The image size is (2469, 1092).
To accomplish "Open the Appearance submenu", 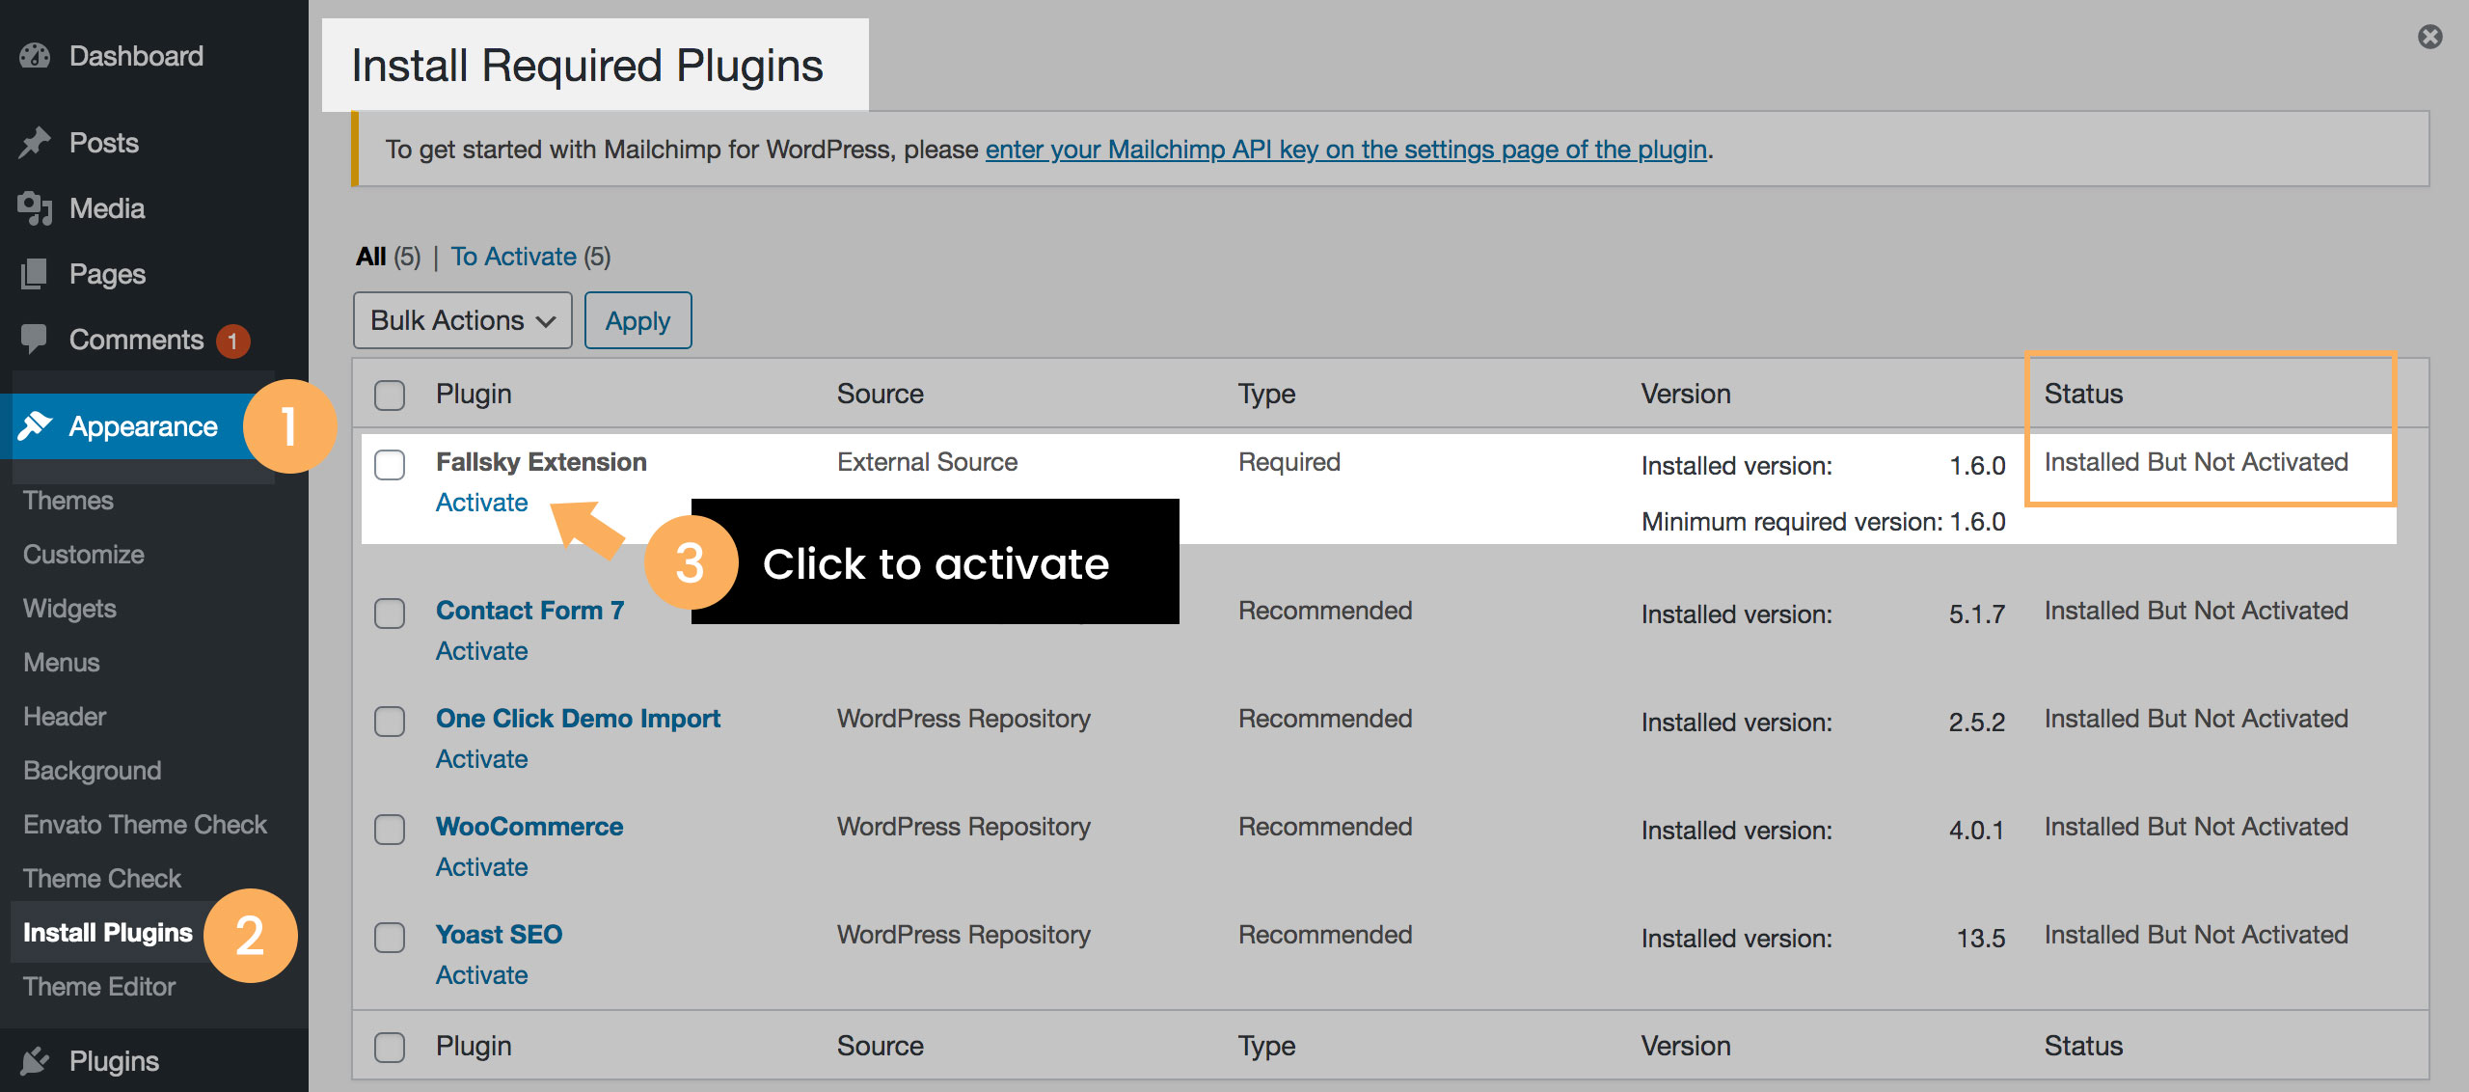I will (x=142, y=426).
